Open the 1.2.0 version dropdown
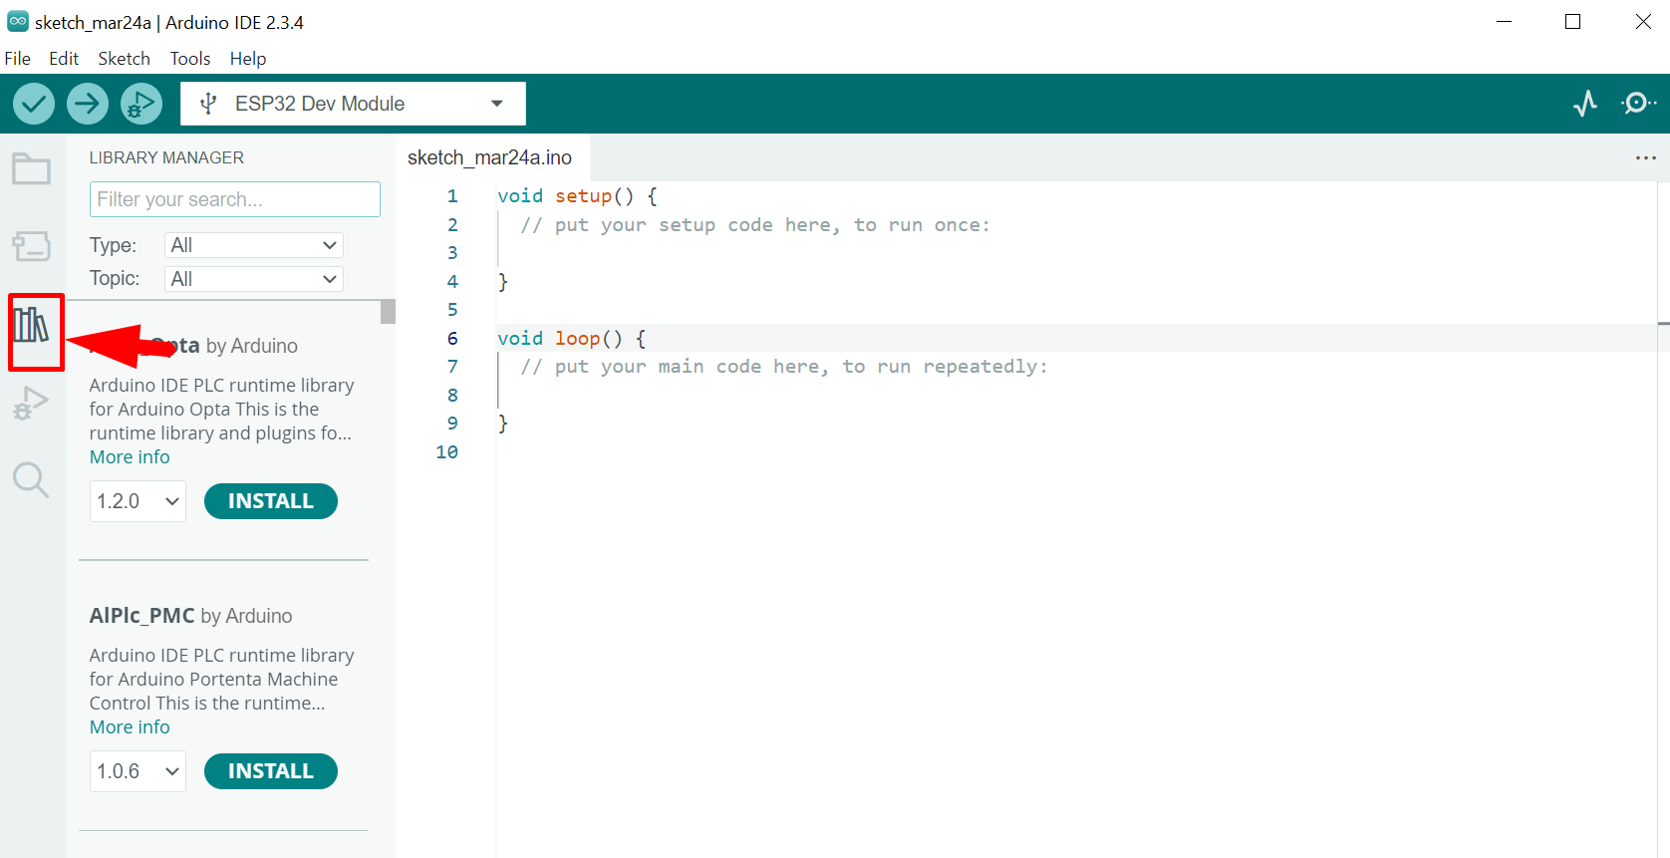This screenshot has width=1670, height=858. click(x=138, y=501)
